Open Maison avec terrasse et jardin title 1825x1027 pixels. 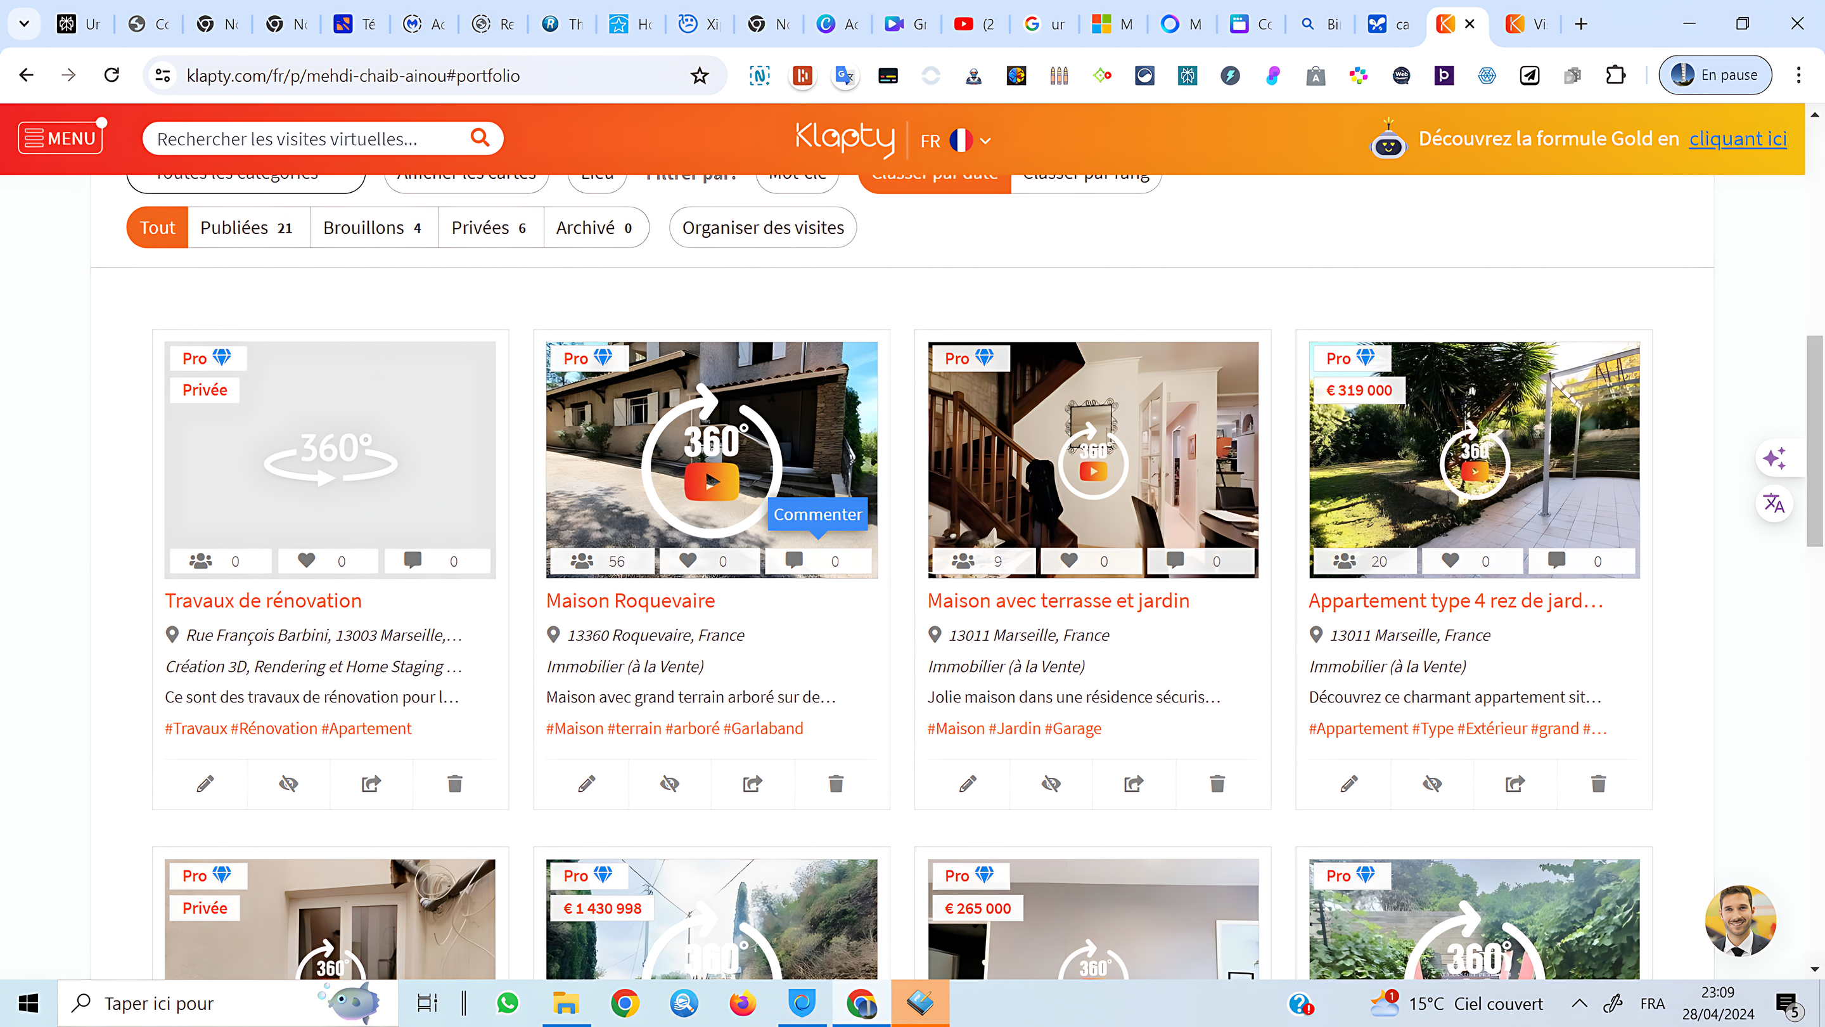point(1058,600)
